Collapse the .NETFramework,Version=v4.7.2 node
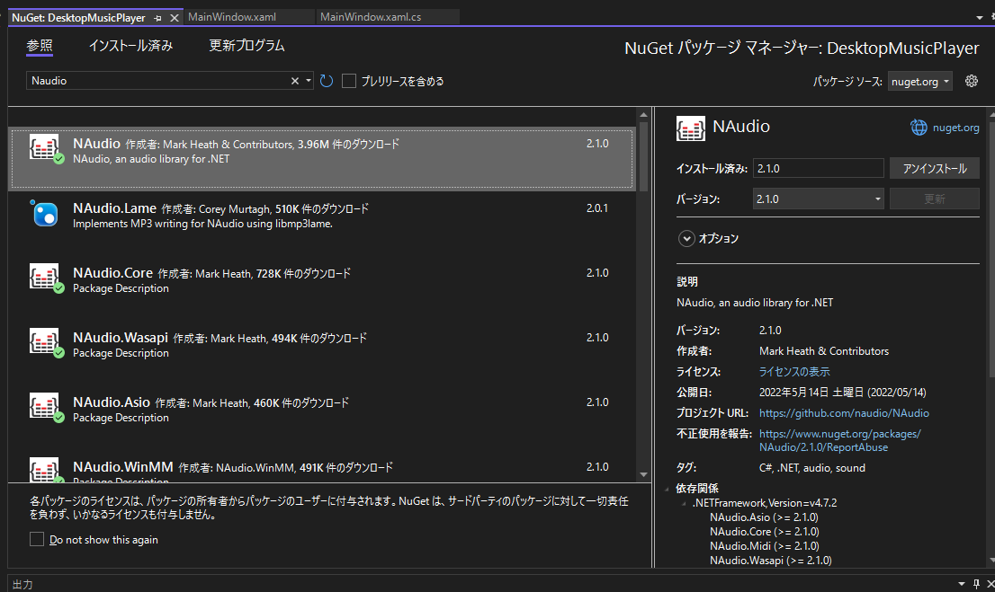The height and width of the screenshot is (592, 995). pyautogui.click(x=684, y=503)
